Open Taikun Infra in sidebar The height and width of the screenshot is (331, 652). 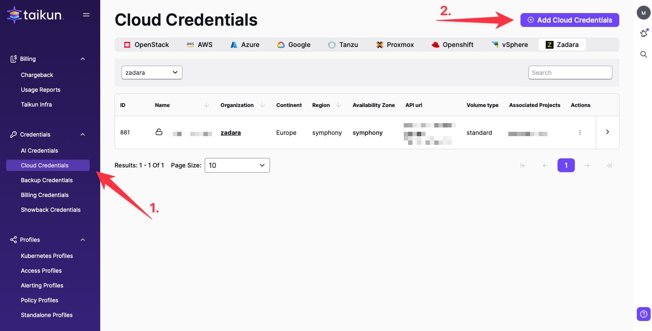tap(36, 104)
